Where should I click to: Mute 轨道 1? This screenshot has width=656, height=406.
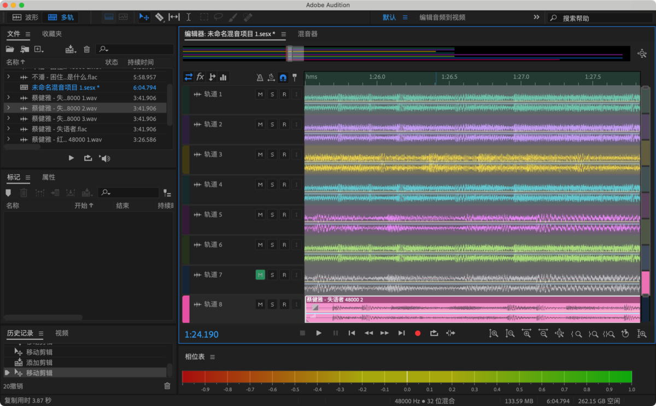click(x=260, y=95)
